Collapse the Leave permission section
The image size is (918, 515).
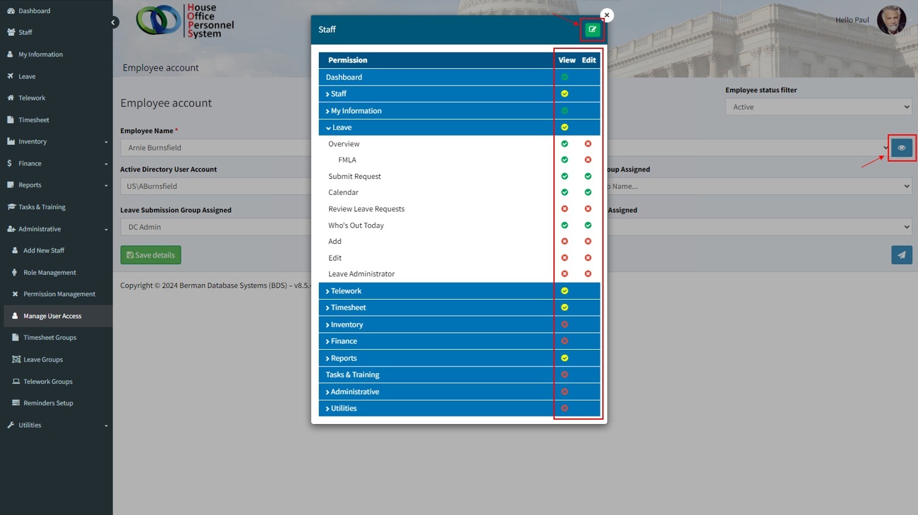coord(340,128)
